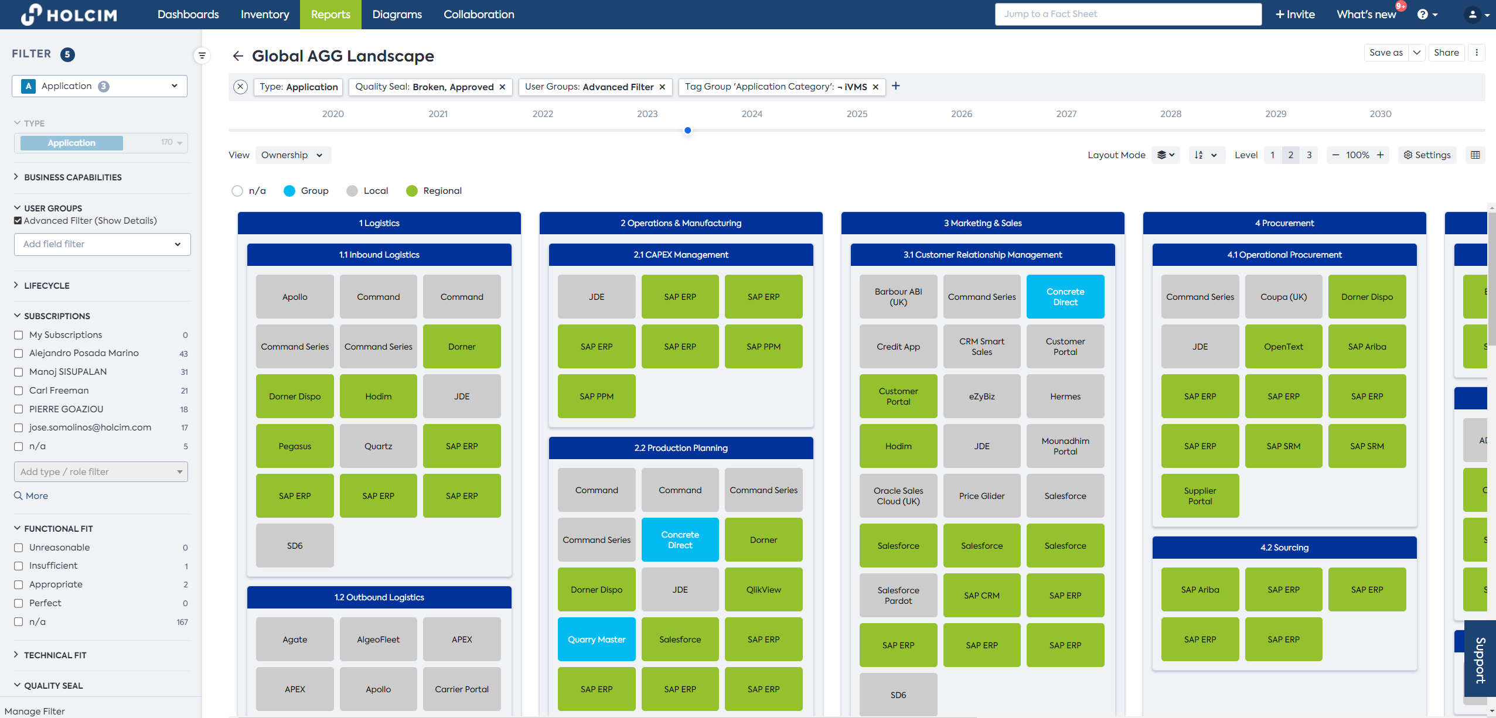Check the Perfect functional fit box
This screenshot has width=1496, height=718.
18,603
